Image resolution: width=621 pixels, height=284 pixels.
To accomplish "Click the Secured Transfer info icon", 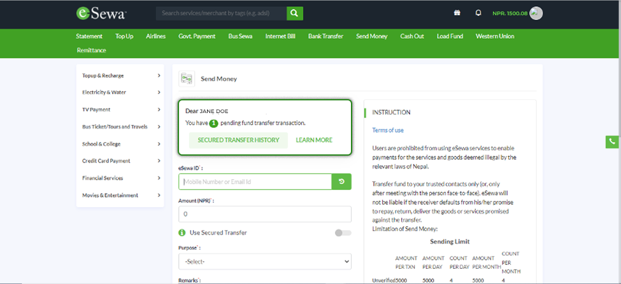I will tap(182, 233).
